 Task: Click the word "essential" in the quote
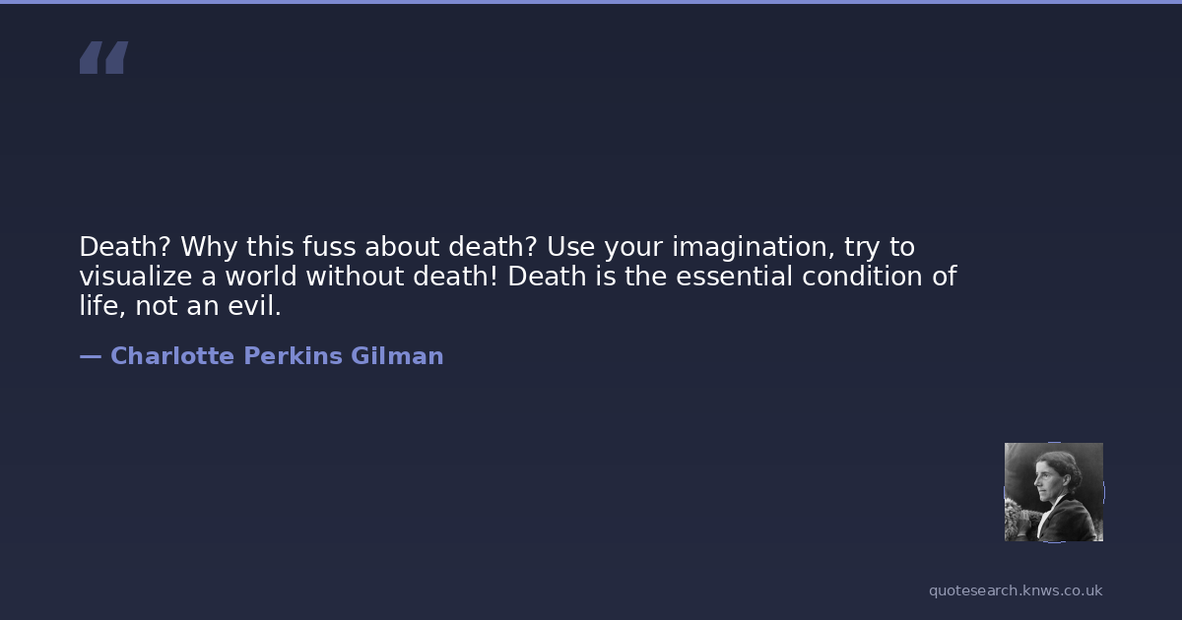[x=733, y=277]
